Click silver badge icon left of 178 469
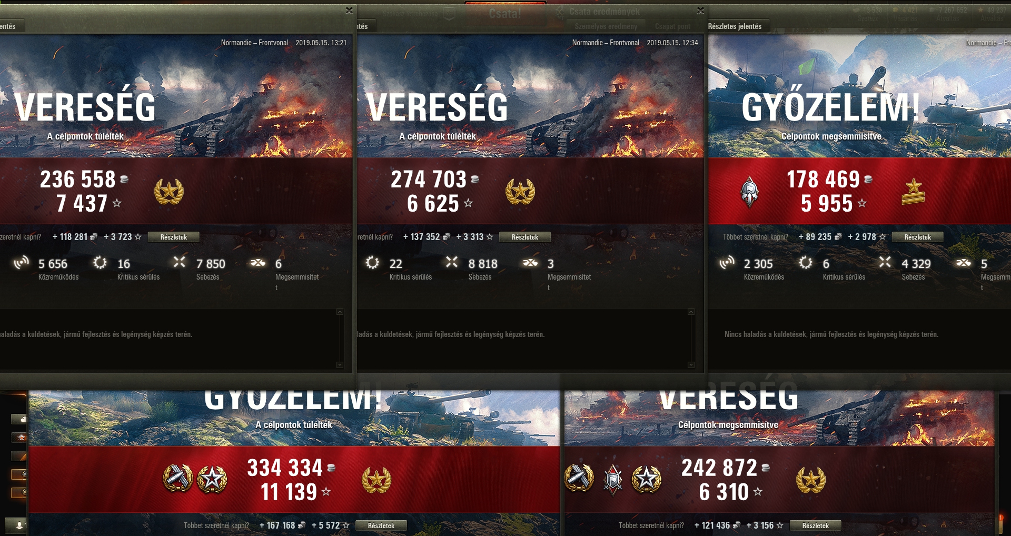This screenshot has height=536, width=1011. click(749, 192)
